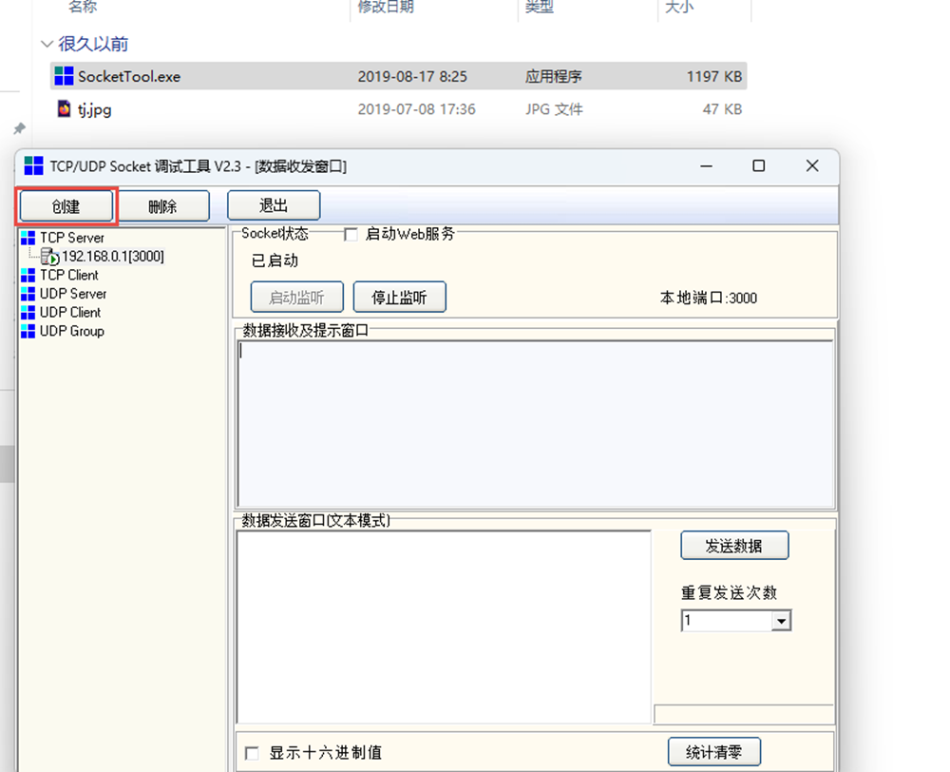This screenshot has height=772, width=950.
Task: Click the SocketTool.exe file icon
Action: [x=64, y=76]
